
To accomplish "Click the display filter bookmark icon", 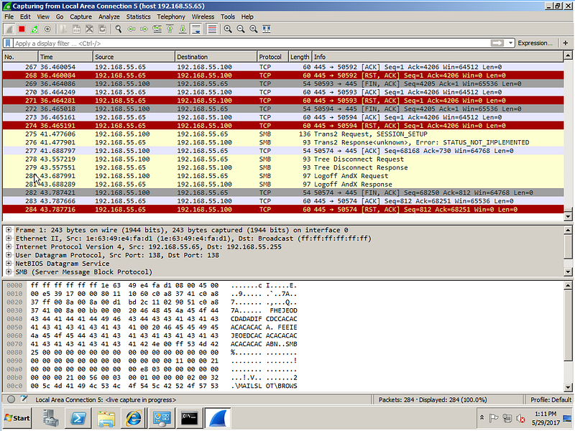I will tap(8, 43).
